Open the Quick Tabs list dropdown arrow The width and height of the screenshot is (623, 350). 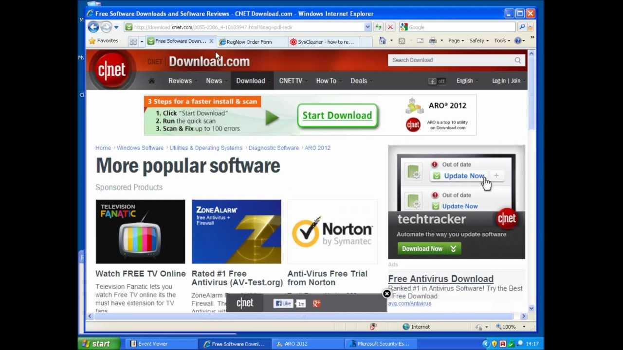pos(142,42)
